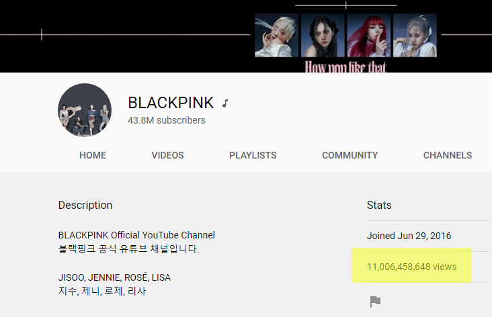Select the COMMUNITY tab
Viewport: 492px width, 317px height.
click(x=350, y=155)
